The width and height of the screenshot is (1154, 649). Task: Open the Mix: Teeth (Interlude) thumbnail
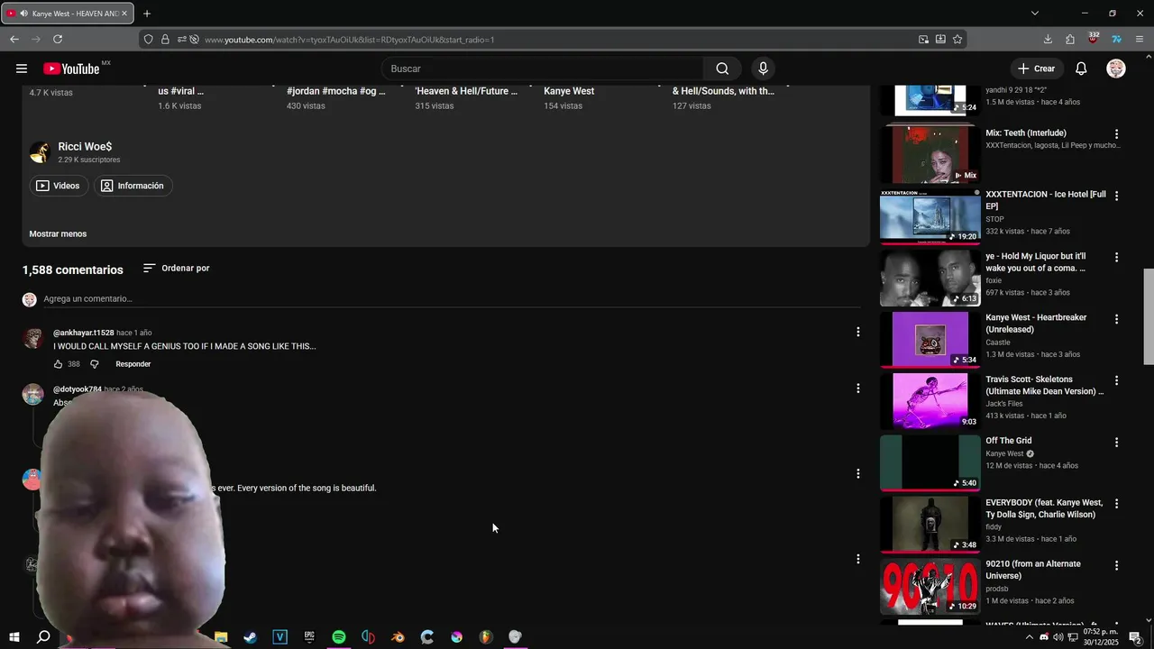point(930,154)
